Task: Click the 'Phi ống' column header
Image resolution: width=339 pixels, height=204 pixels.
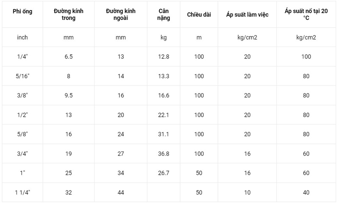Action: coord(22,11)
